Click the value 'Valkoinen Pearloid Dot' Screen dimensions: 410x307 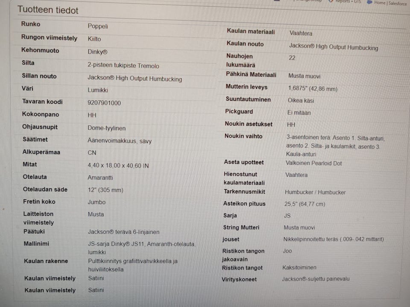313,163
